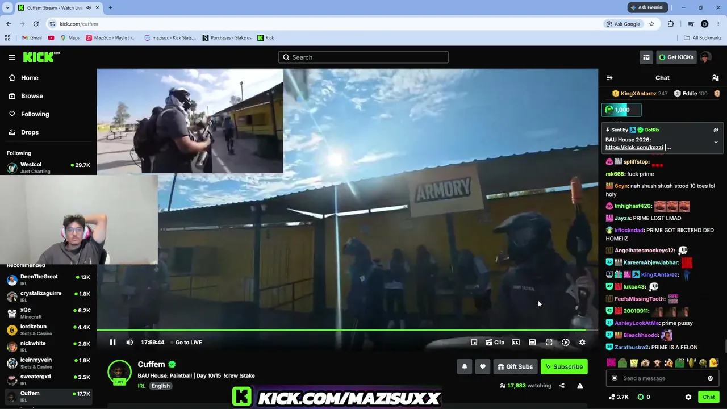This screenshot has width=727, height=409.
Task: Send message with green Chat button
Action: [x=708, y=397]
